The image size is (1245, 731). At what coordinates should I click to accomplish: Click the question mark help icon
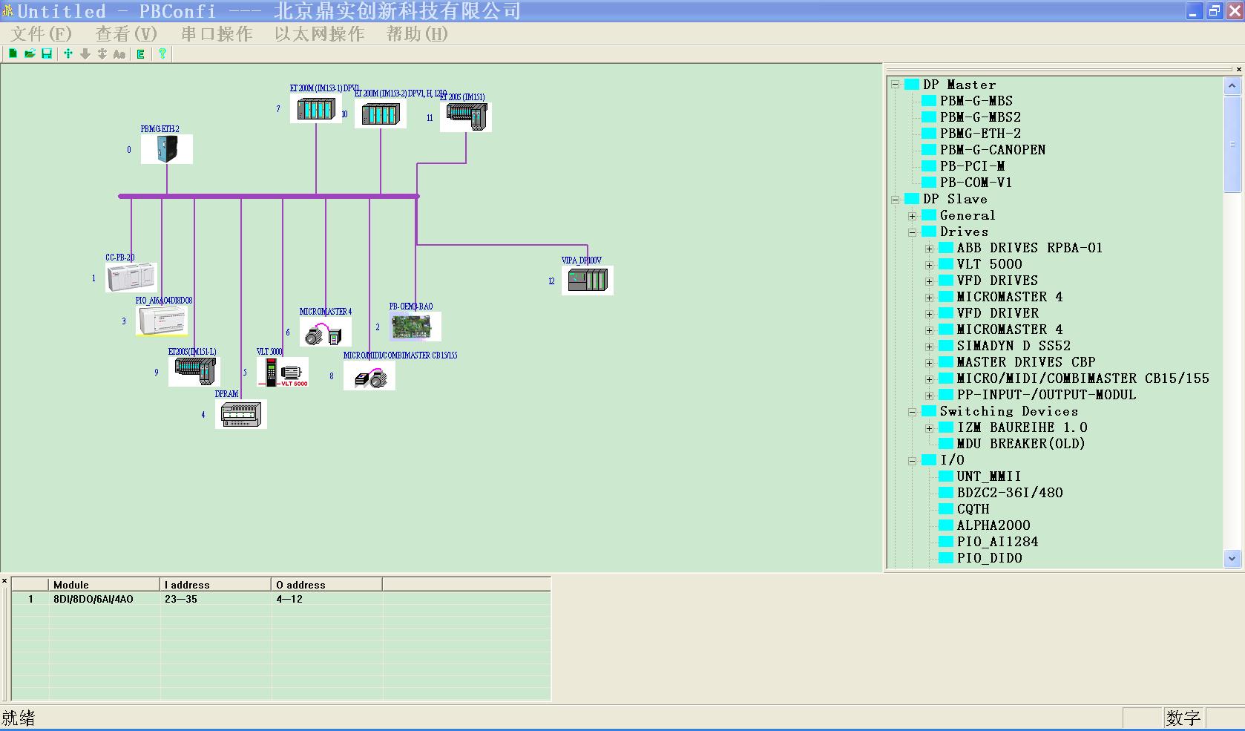162,53
